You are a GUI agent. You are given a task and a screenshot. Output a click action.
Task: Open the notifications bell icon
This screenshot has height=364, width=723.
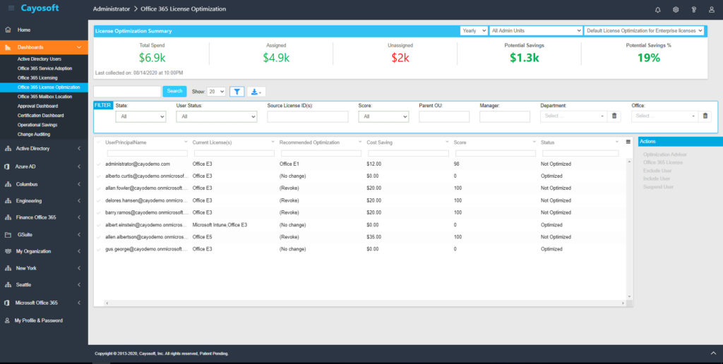(x=657, y=9)
